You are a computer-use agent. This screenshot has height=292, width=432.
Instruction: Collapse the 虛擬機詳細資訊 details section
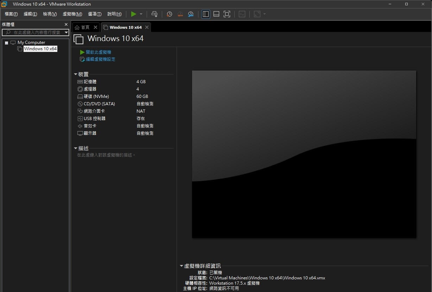182,266
